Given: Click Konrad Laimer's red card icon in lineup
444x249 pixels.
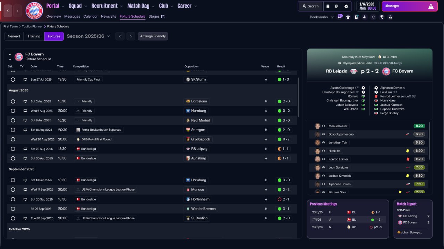Looking at the screenshot, I should pos(408,159).
